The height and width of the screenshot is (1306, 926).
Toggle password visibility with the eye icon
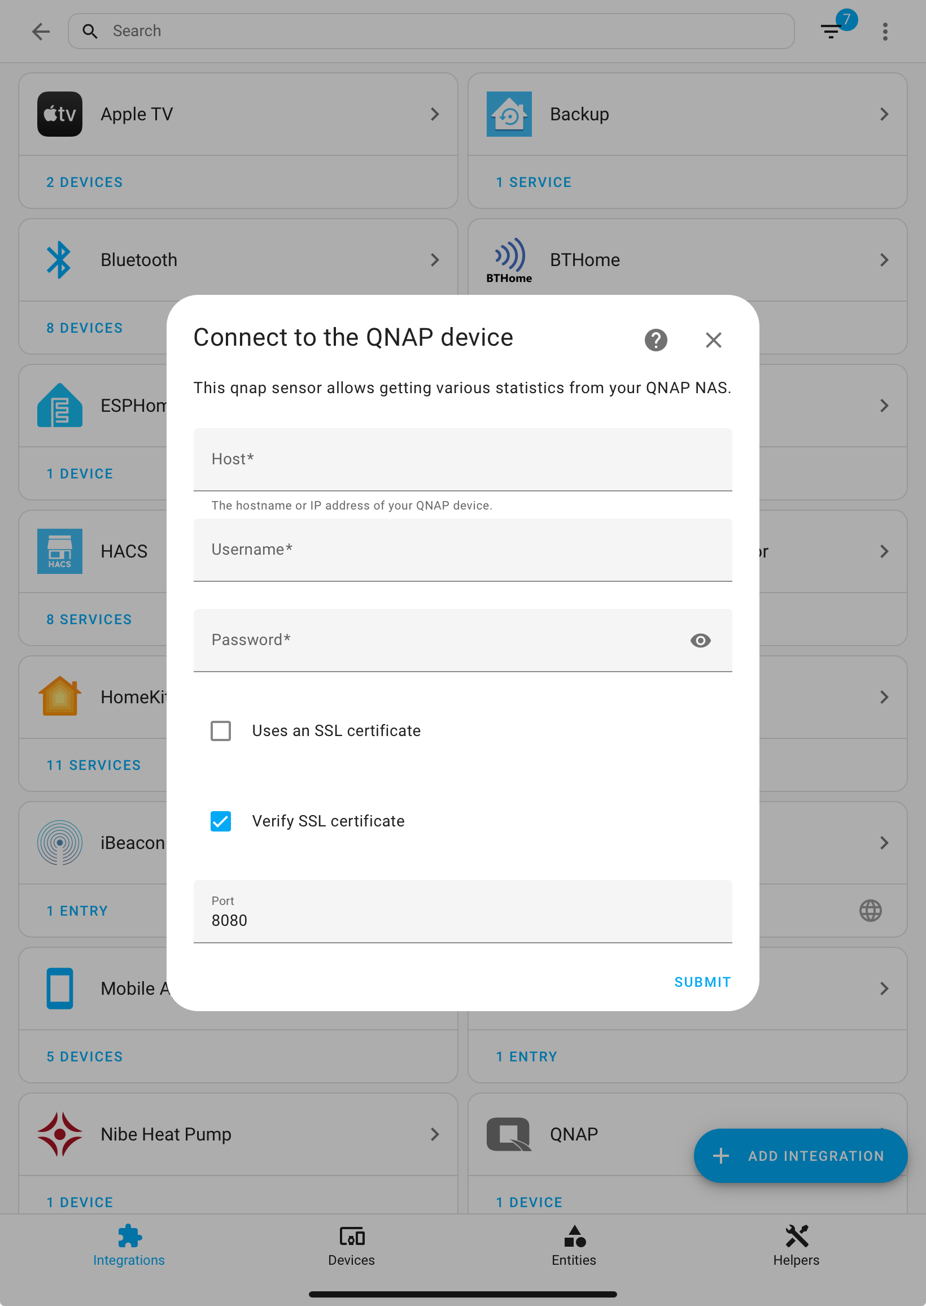click(x=700, y=641)
